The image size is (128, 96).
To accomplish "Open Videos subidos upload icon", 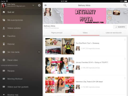I will click(4, 28).
